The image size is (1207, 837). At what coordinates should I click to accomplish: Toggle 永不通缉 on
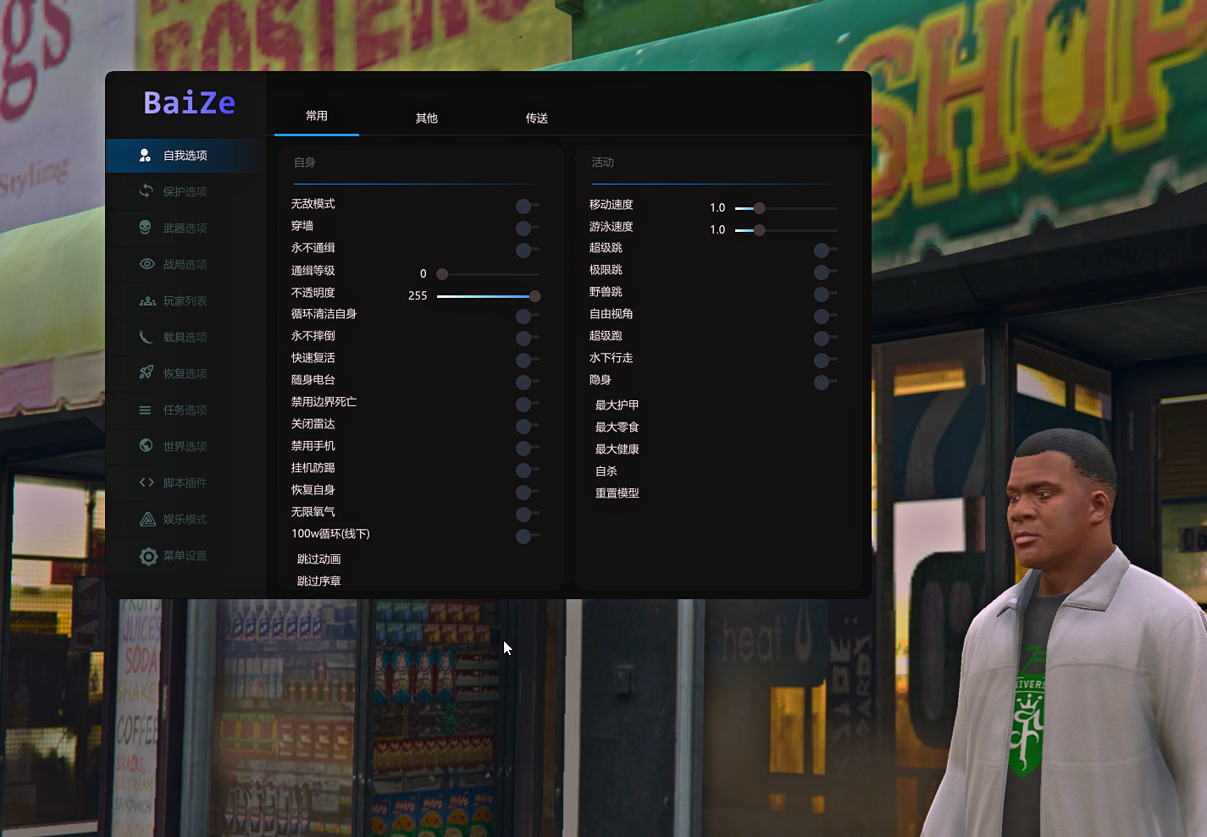point(527,250)
